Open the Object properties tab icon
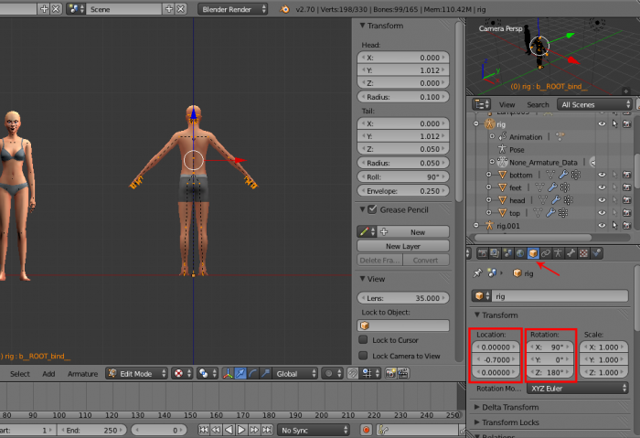 point(532,252)
